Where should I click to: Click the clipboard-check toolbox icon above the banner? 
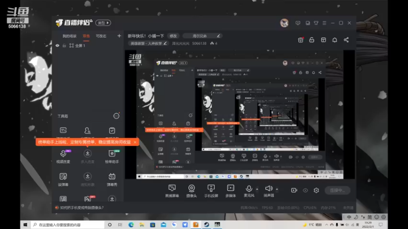click(112, 130)
